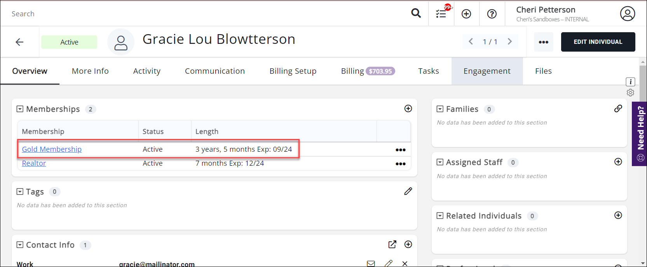Switch to the Billing Setup tab
Screen dimensions: 647x267
293,71
